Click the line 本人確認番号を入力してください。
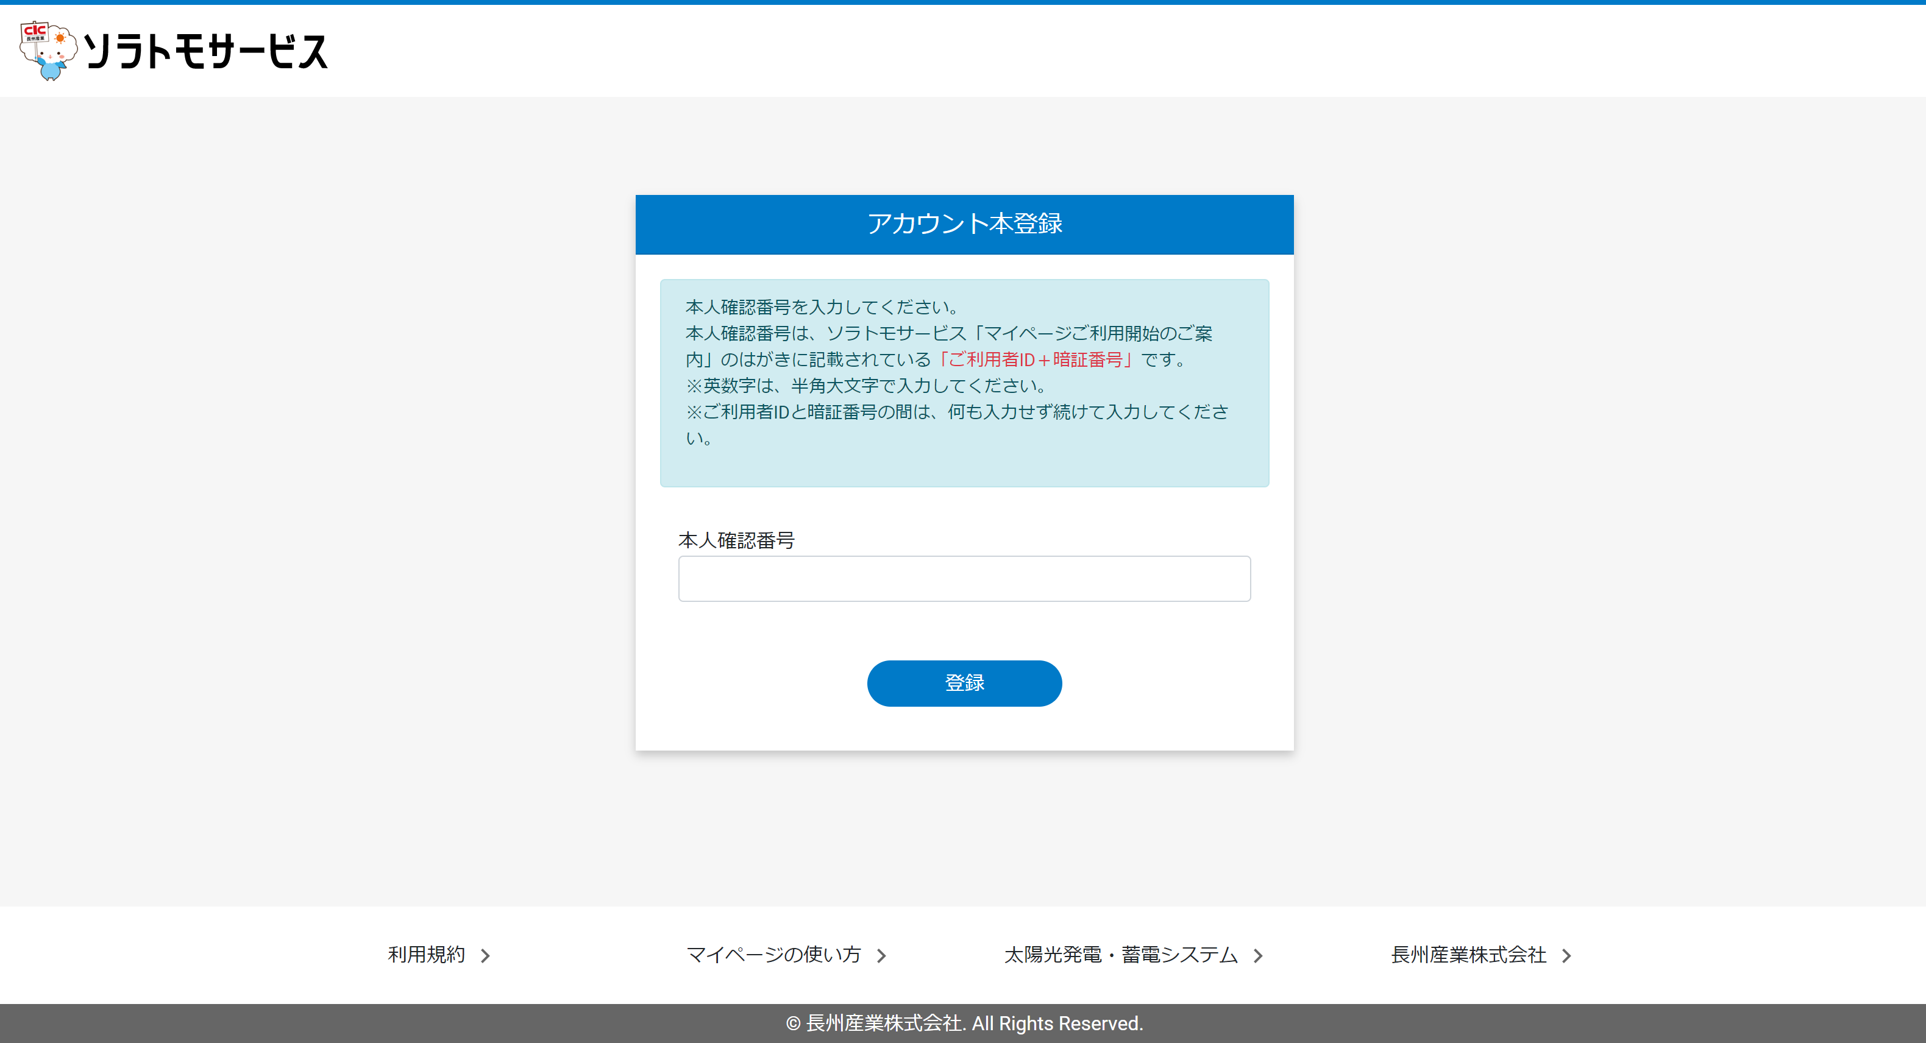Image resolution: width=1926 pixels, height=1043 pixels. 823,307
